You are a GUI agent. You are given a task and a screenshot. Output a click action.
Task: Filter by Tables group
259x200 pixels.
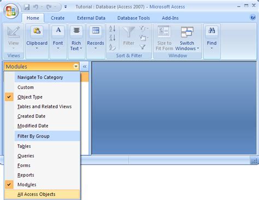point(42,146)
